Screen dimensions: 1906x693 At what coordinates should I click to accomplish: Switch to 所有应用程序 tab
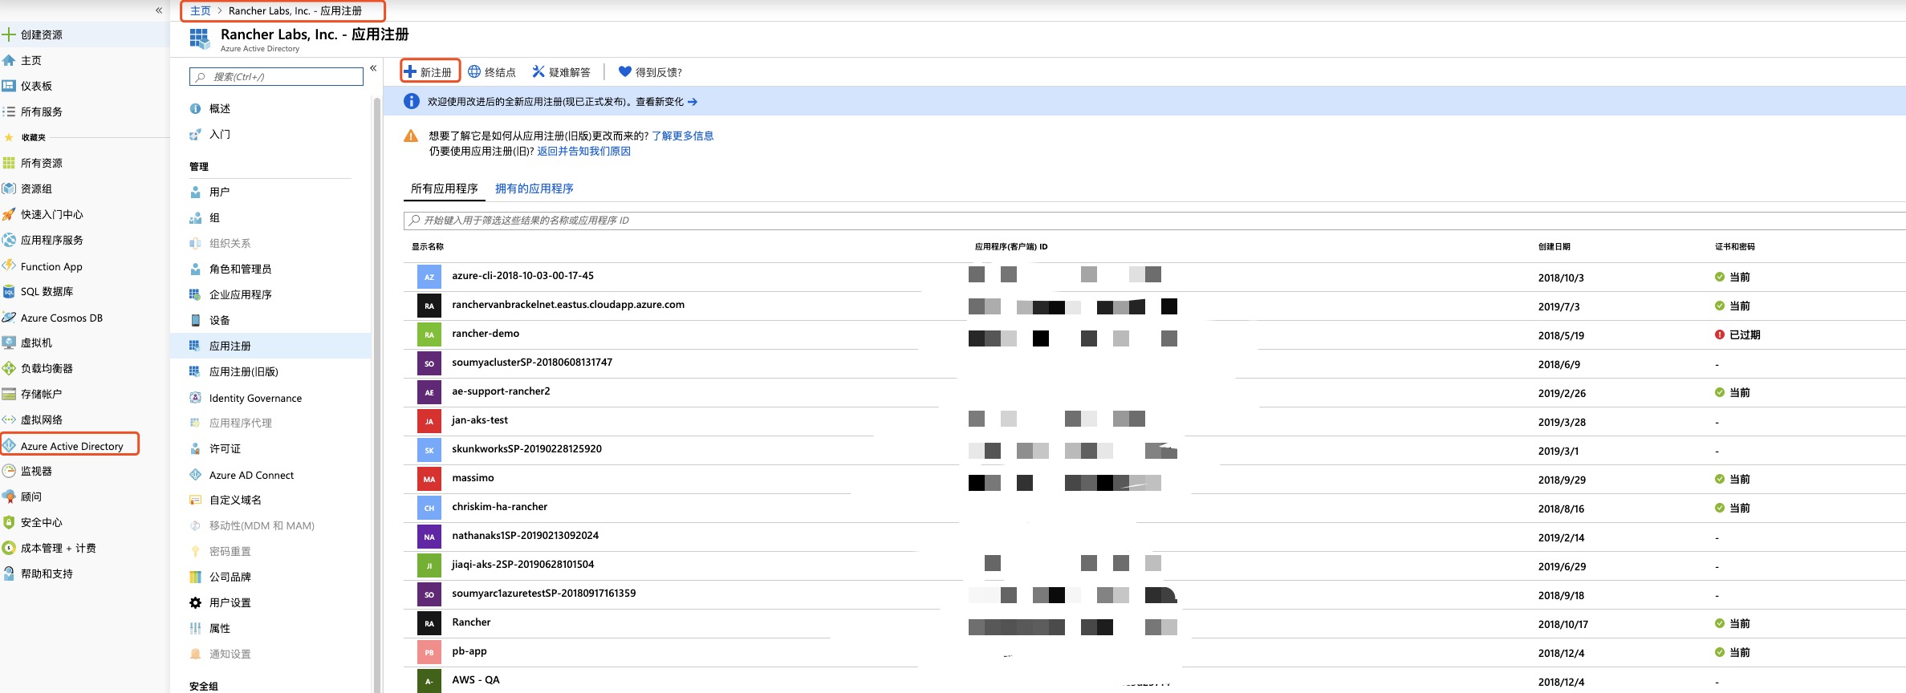[444, 188]
